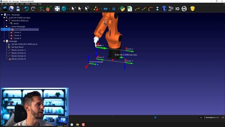The width and height of the screenshot is (225, 127).
Task: Click Corner 3 label in 3D view
Action: (x=129, y=61)
